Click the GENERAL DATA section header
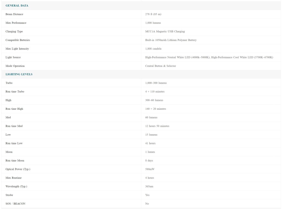Viewport: 282px width, 209px height. [17, 5]
